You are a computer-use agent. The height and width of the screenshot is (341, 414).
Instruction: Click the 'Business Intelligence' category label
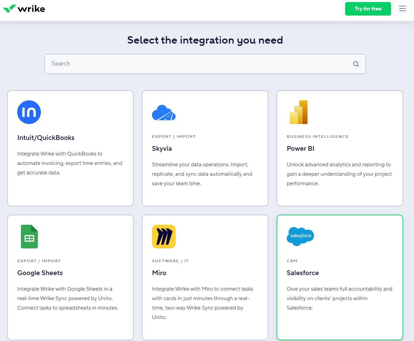point(318,137)
